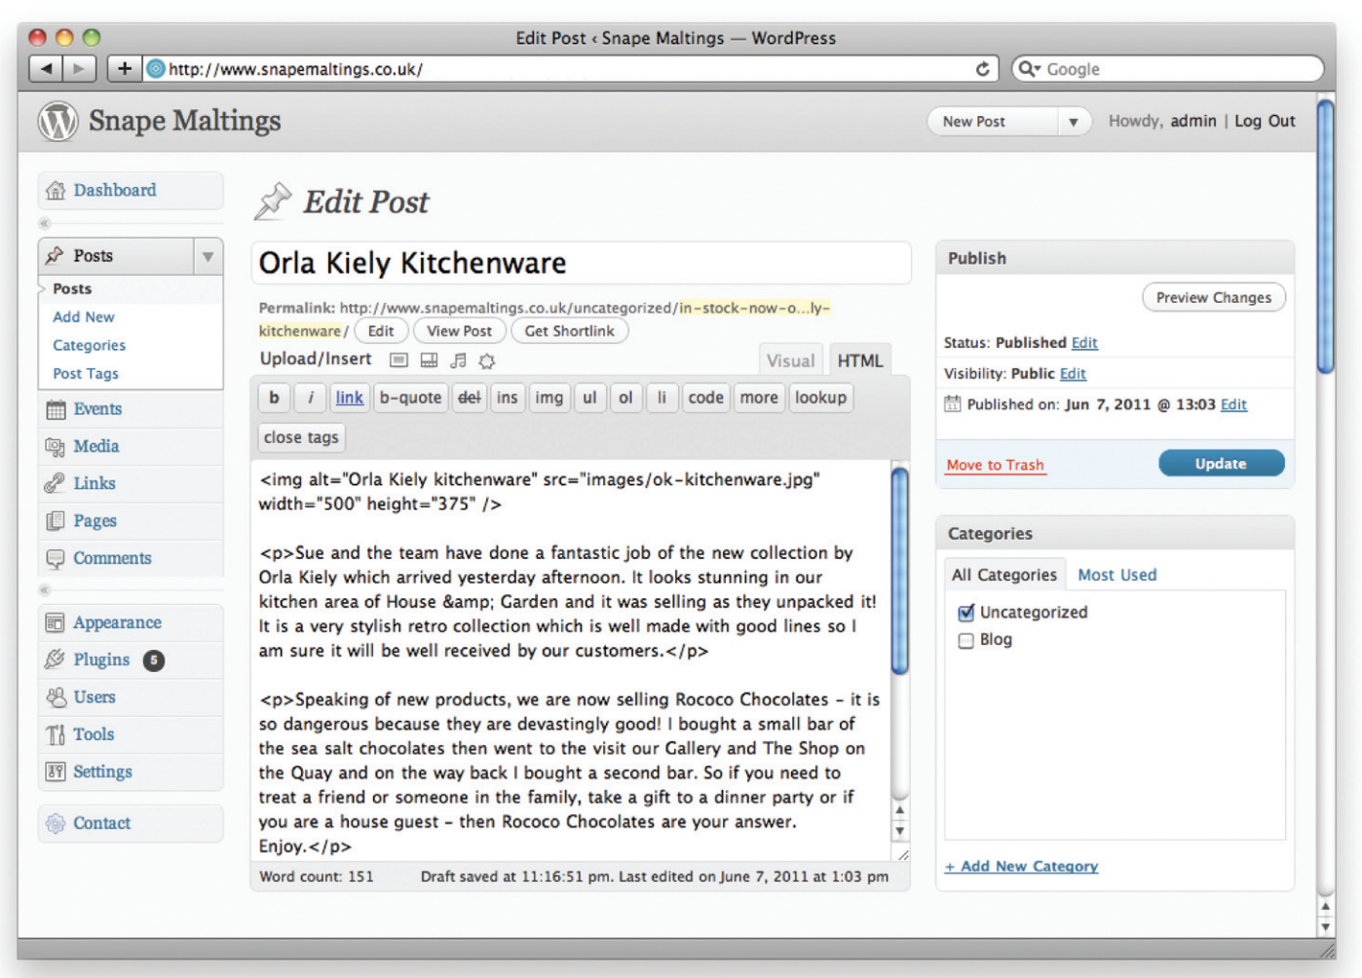Click the browser back arrow

click(46, 68)
